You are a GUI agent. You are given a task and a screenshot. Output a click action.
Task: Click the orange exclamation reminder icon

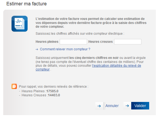click(14, 86)
